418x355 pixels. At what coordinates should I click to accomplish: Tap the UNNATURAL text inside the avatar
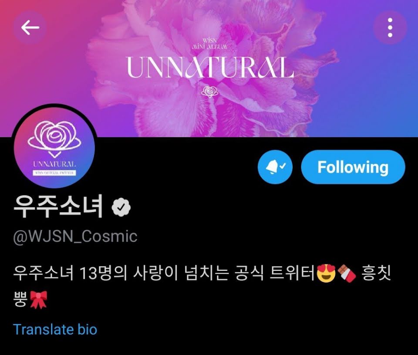point(55,164)
